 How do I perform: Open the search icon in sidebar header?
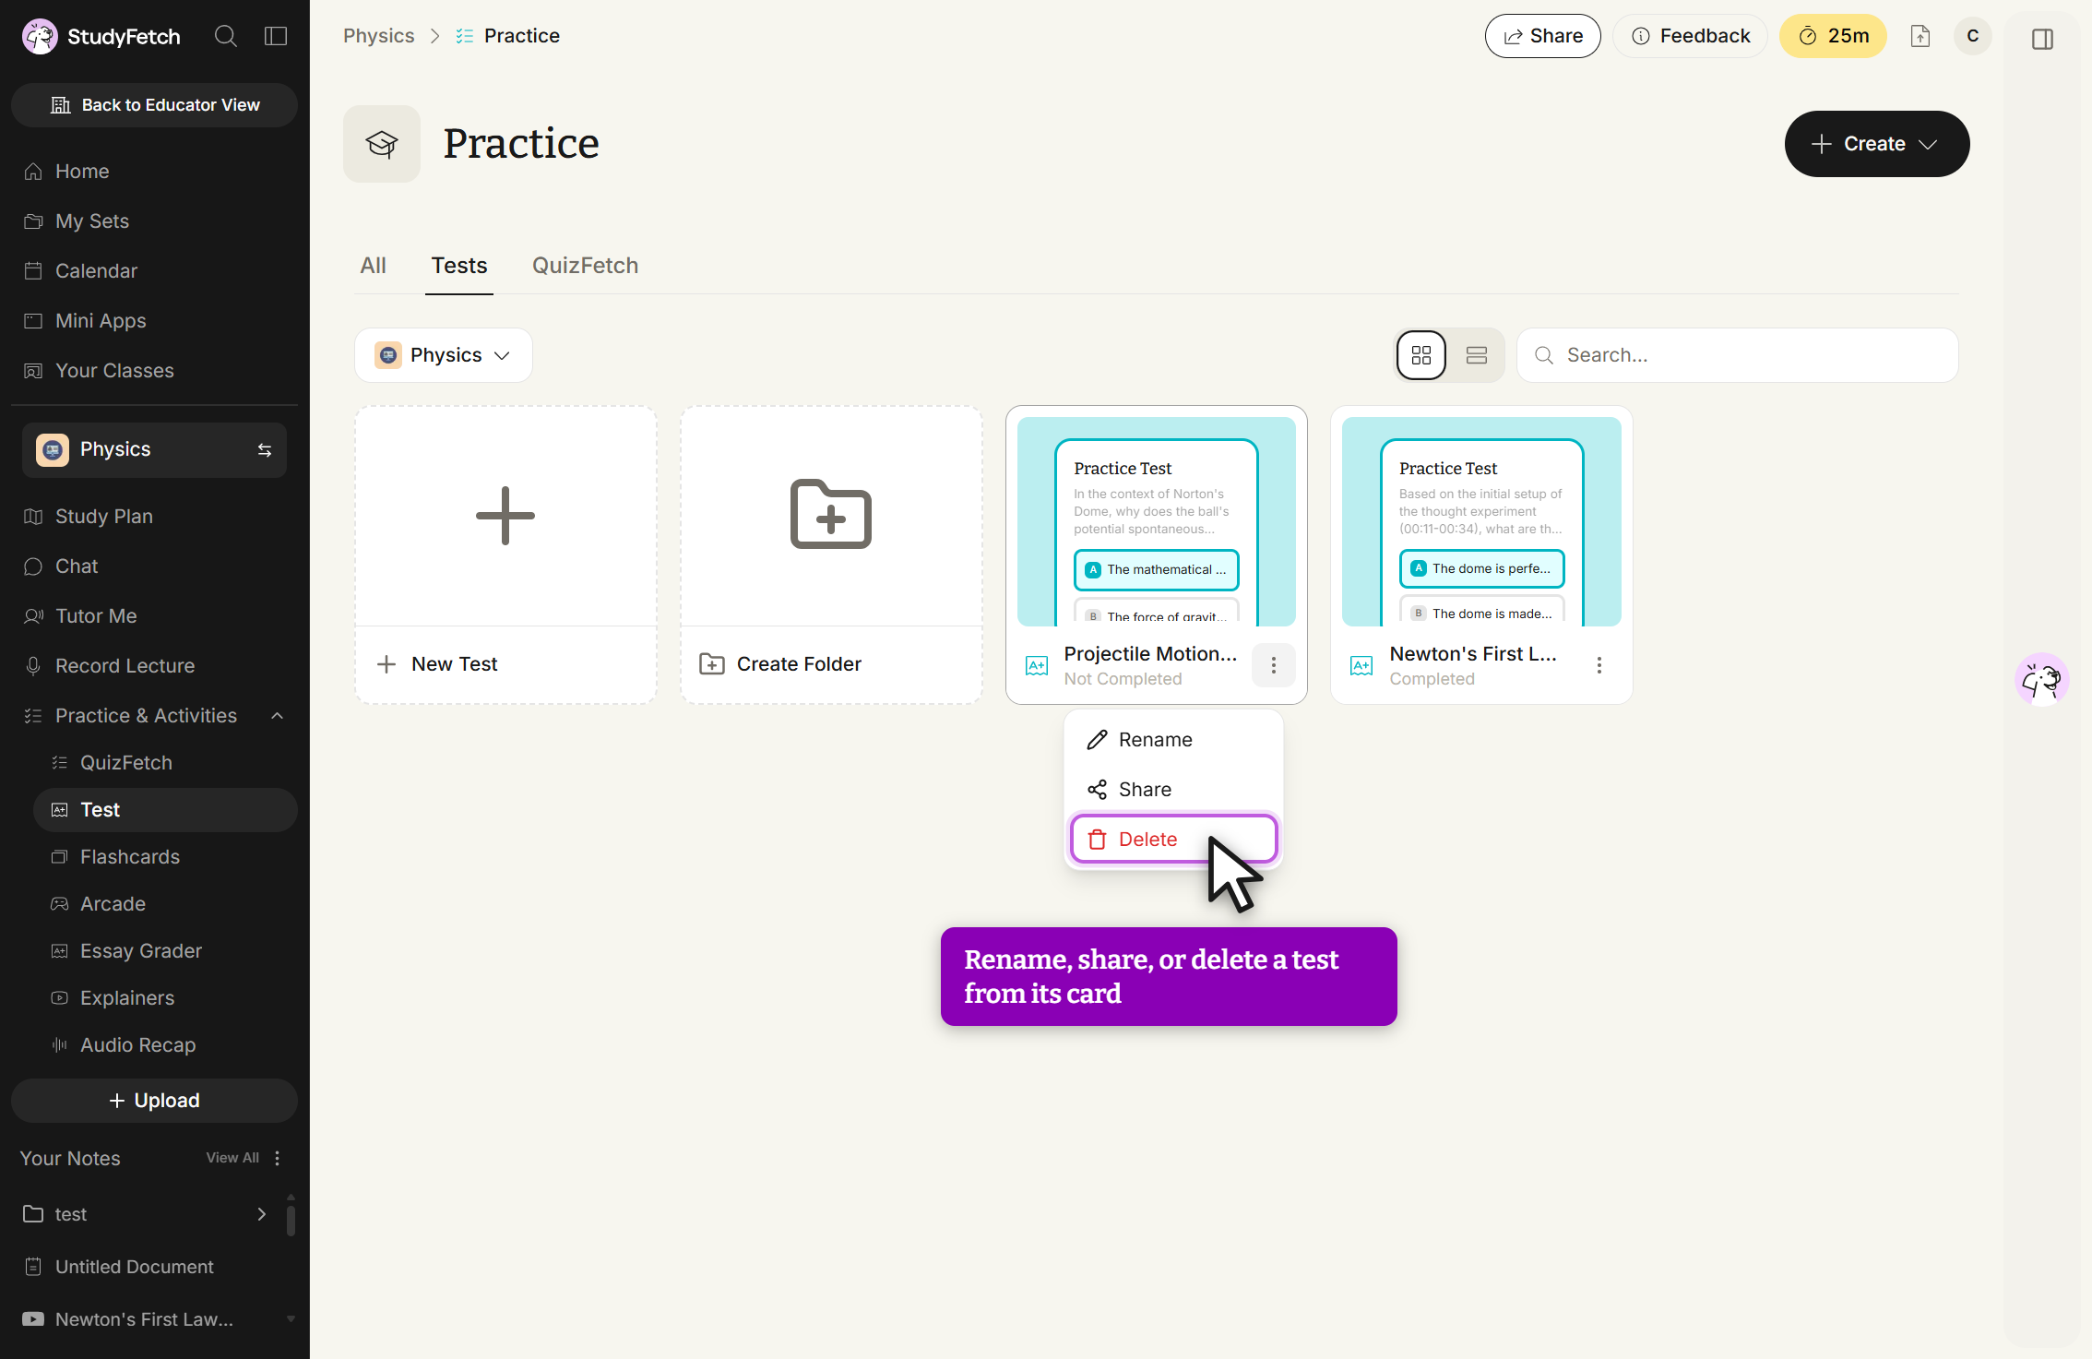point(226,36)
